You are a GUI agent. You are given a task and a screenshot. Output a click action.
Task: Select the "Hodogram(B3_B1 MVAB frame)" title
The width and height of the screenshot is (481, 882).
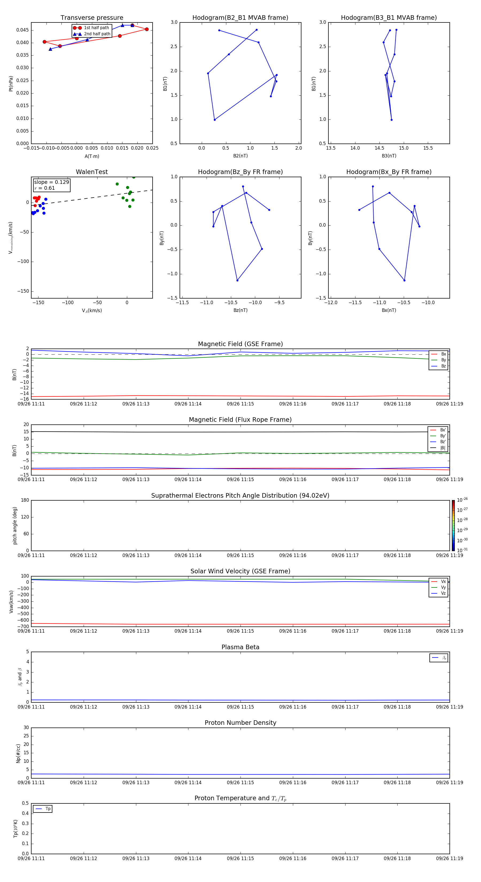pos(389,18)
